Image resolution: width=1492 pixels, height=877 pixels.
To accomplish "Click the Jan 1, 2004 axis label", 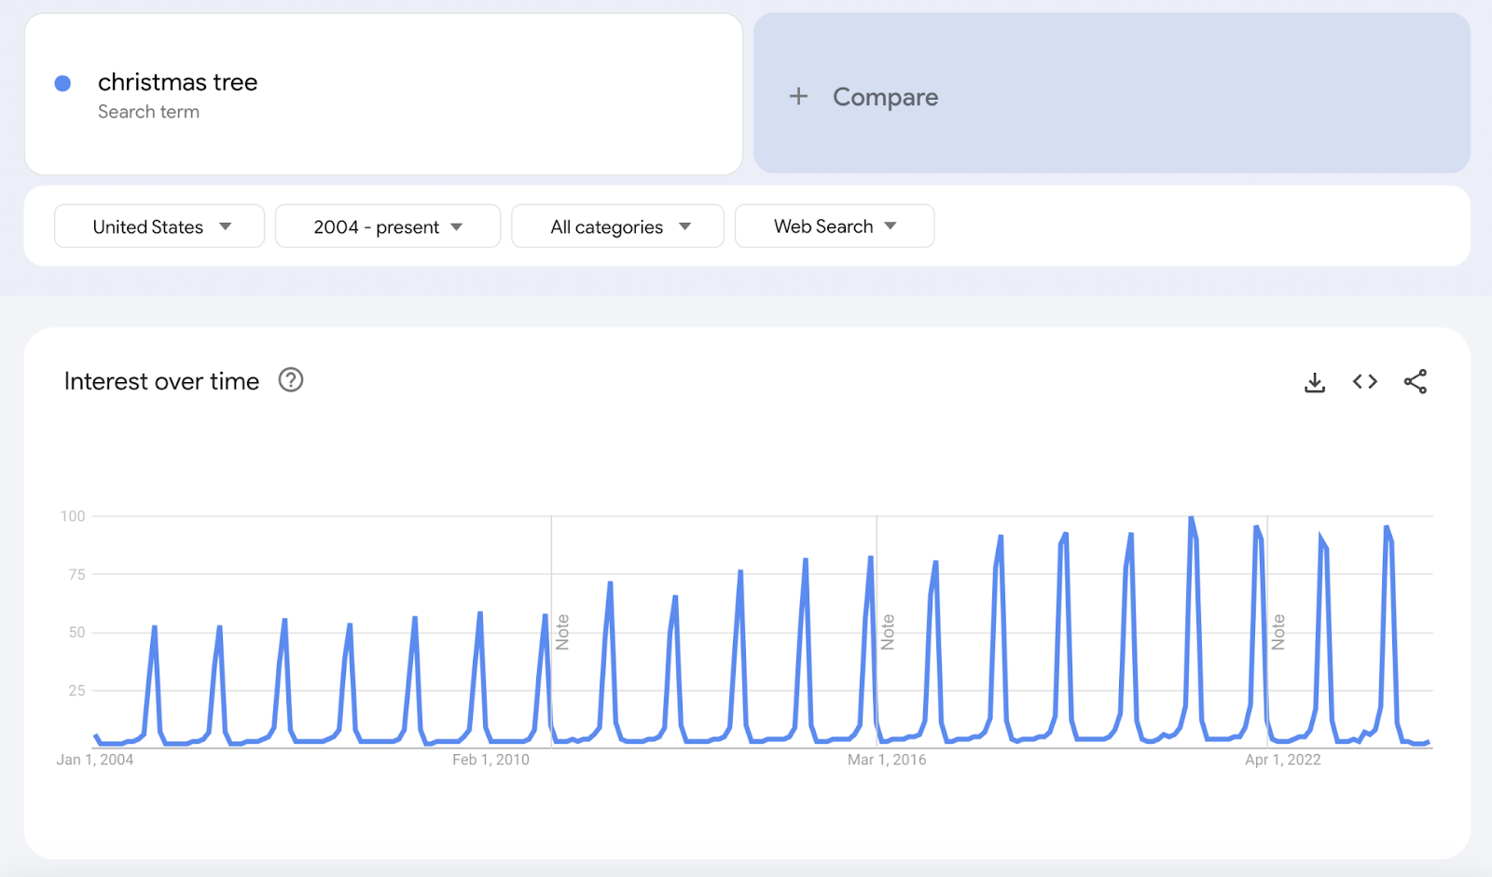I will (94, 760).
